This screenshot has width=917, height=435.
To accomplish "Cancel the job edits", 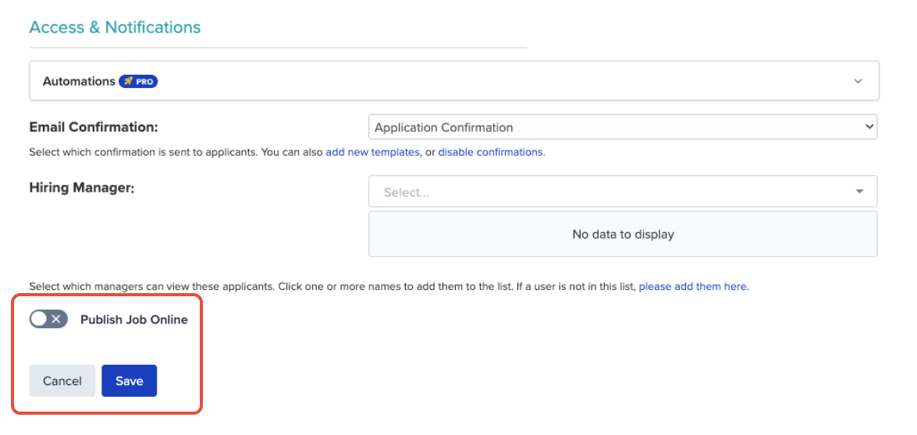I will pyautogui.click(x=62, y=380).
